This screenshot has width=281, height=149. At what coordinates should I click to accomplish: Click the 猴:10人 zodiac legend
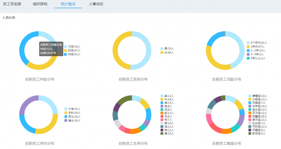click(167, 123)
